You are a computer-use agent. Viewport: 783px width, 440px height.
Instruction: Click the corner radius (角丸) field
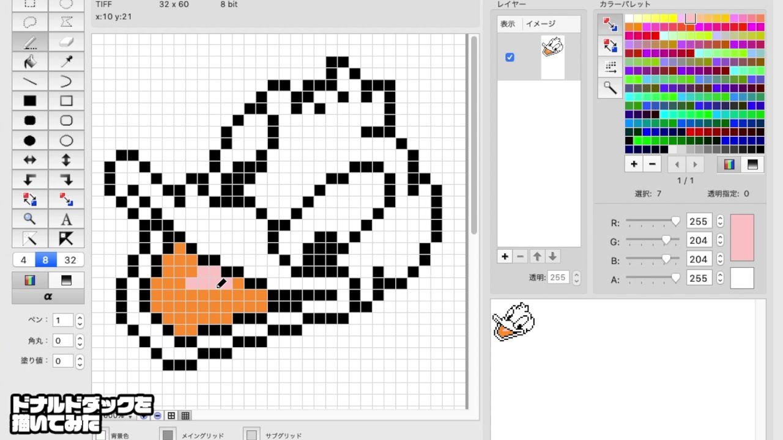coord(63,340)
